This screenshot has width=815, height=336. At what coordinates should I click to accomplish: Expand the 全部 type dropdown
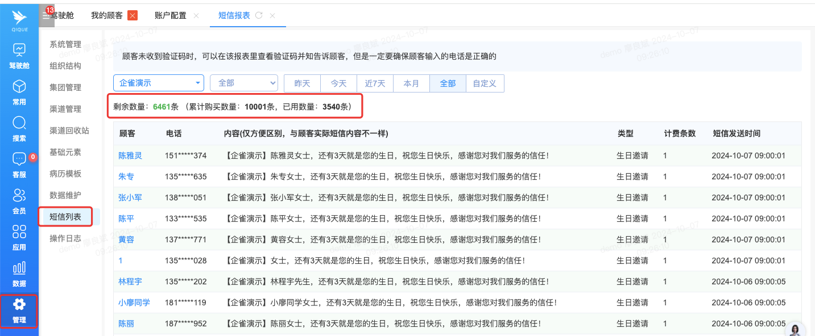pyautogui.click(x=243, y=83)
